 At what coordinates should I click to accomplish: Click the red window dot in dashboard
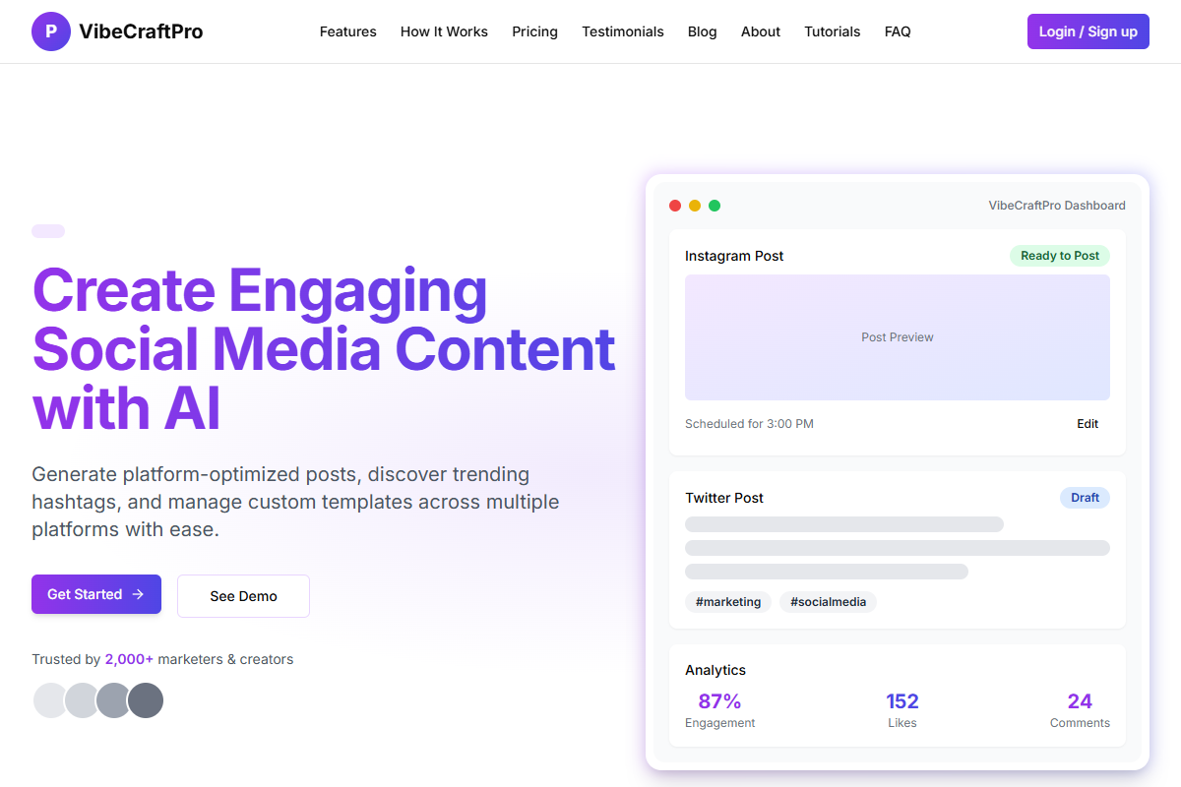(x=675, y=206)
